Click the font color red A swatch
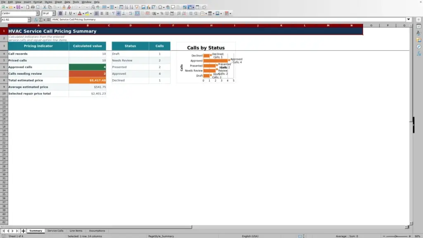Viewport: 423px width, 238px height. 80,14
